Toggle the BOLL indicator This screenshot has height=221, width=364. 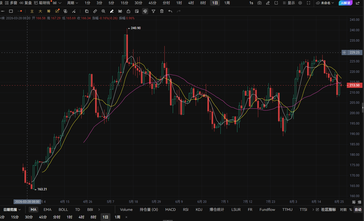point(63,210)
